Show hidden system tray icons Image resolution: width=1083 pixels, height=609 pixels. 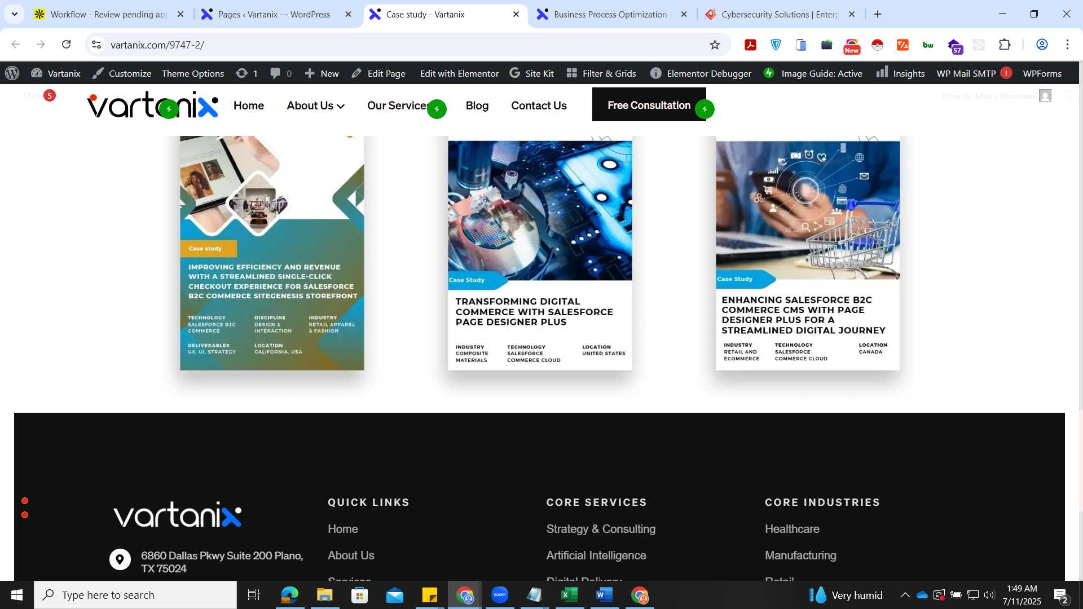[905, 595]
